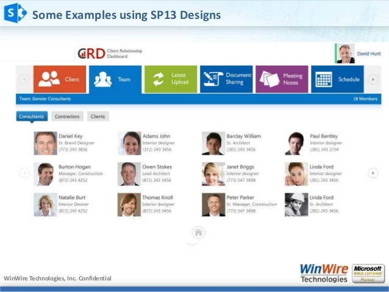Select the Team tile
389x292 pixels.
click(x=115, y=79)
